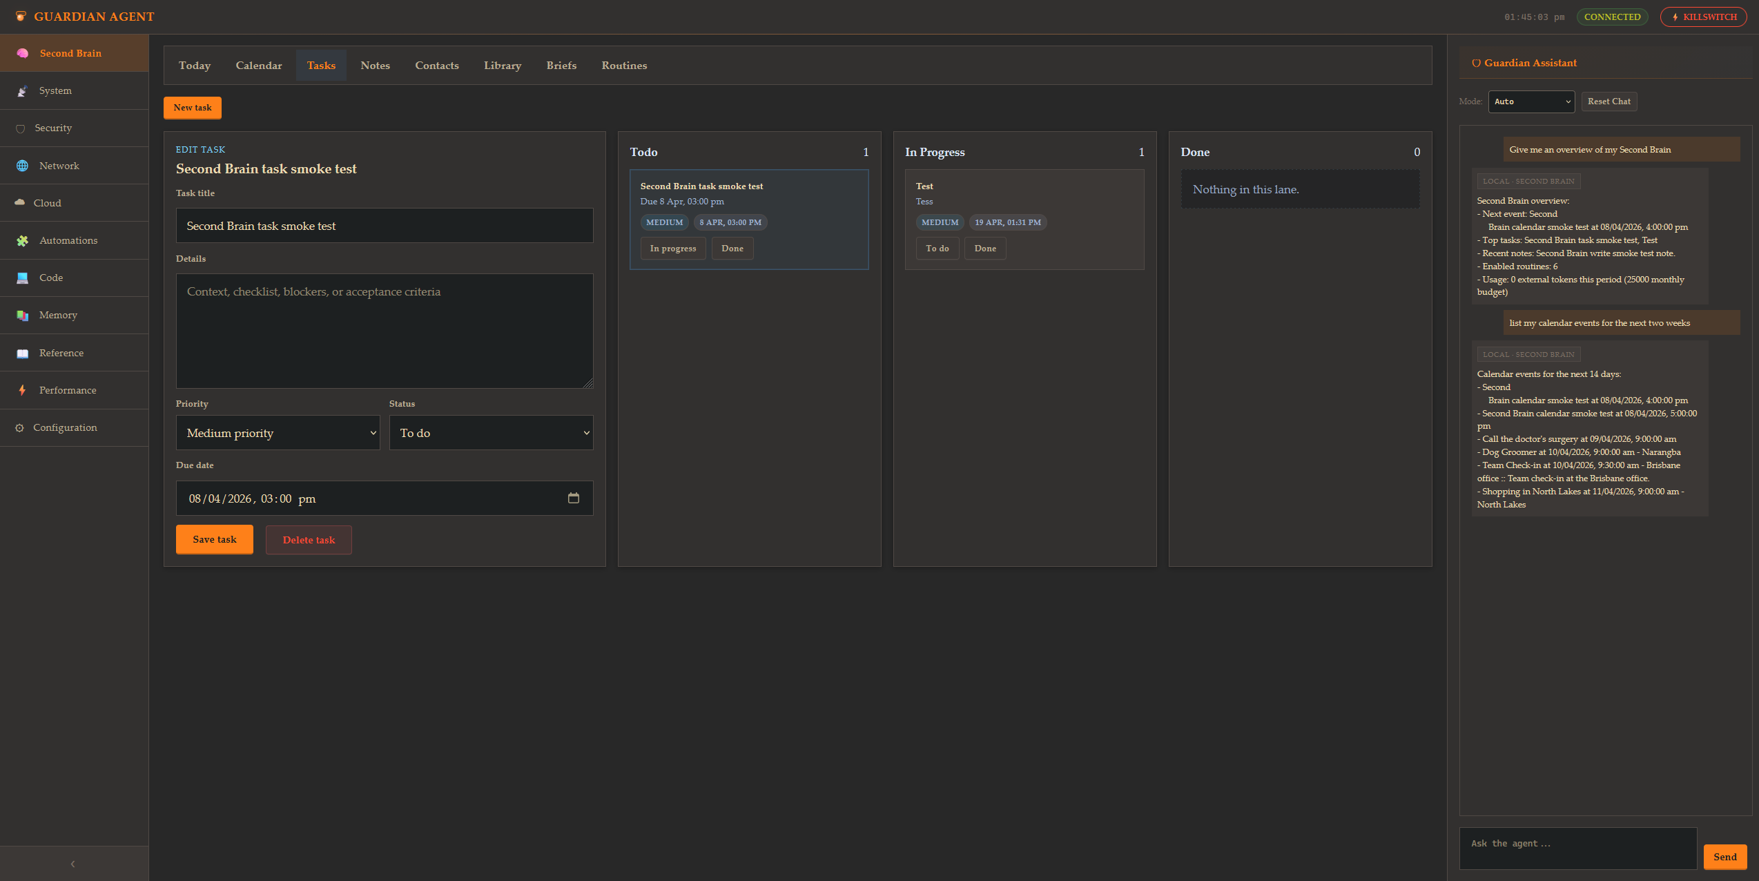Viewport: 1759px width, 881px height.
Task: Click Reset Chat button
Action: (x=1609, y=101)
